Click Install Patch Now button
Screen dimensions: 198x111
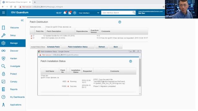click(38, 47)
